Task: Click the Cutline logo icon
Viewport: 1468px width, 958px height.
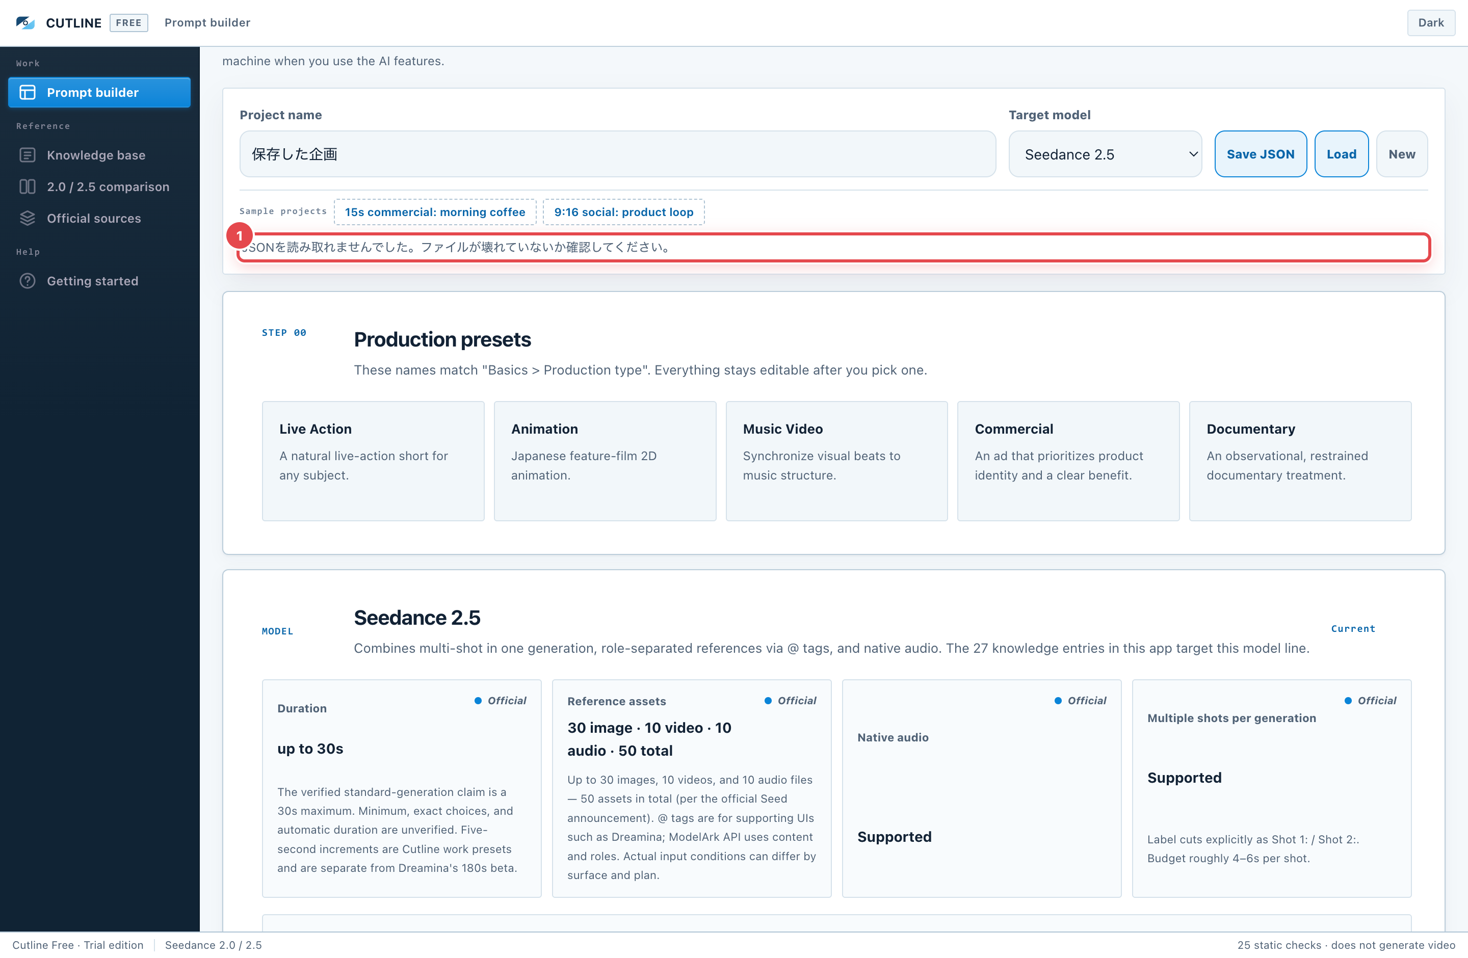Action: pyautogui.click(x=25, y=23)
